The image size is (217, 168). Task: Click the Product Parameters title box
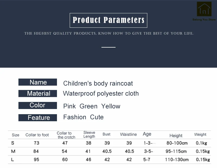tap(108, 20)
